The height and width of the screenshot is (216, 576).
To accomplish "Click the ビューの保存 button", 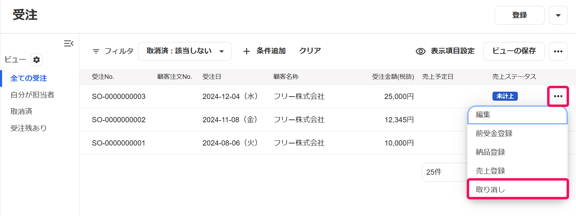I will click(x=514, y=51).
